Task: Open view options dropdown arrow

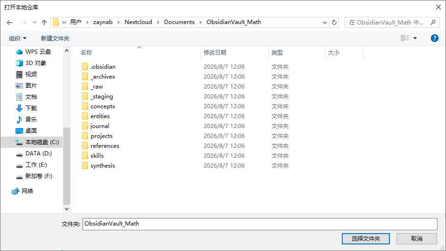Action: click(x=415, y=38)
